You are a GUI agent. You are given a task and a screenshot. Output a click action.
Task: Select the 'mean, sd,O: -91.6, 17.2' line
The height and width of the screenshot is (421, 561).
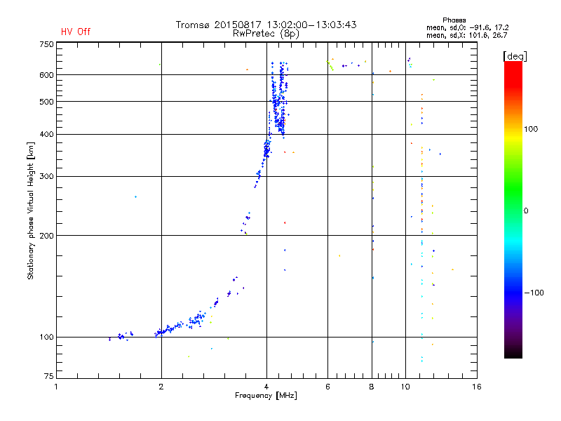(x=467, y=27)
